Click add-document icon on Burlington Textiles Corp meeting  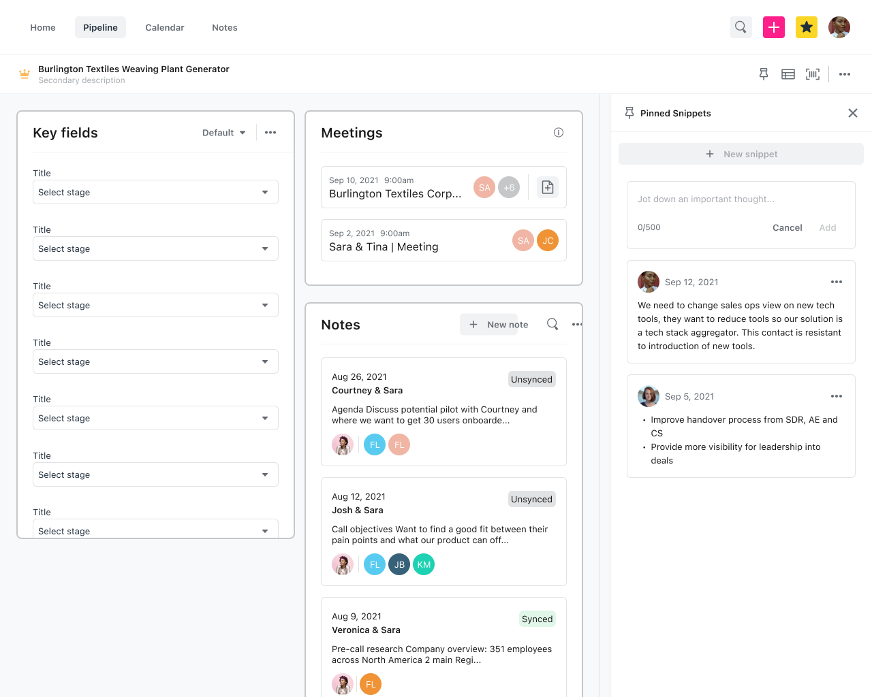[x=548, y=187]
